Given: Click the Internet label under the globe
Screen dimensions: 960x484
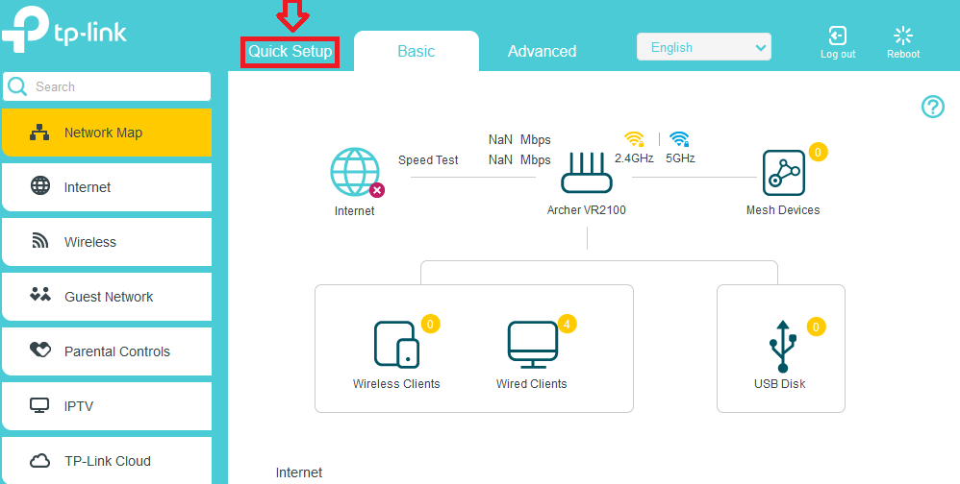Looking at the screenshot, I should tap(355, 211).
